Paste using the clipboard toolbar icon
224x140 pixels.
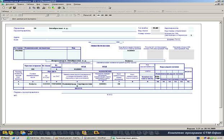click(x=38, y=8)
